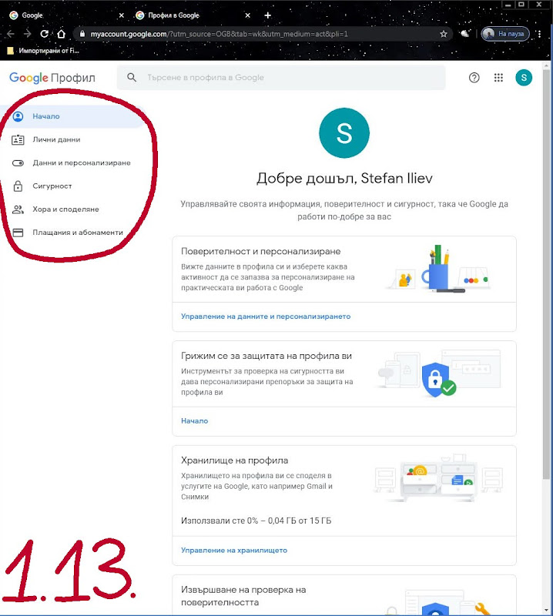Click the storage usage text '0,04 ГБ от 15 ГБ'
The width and height of the screenshot is (553, 616).
click(x=300, y=521)
